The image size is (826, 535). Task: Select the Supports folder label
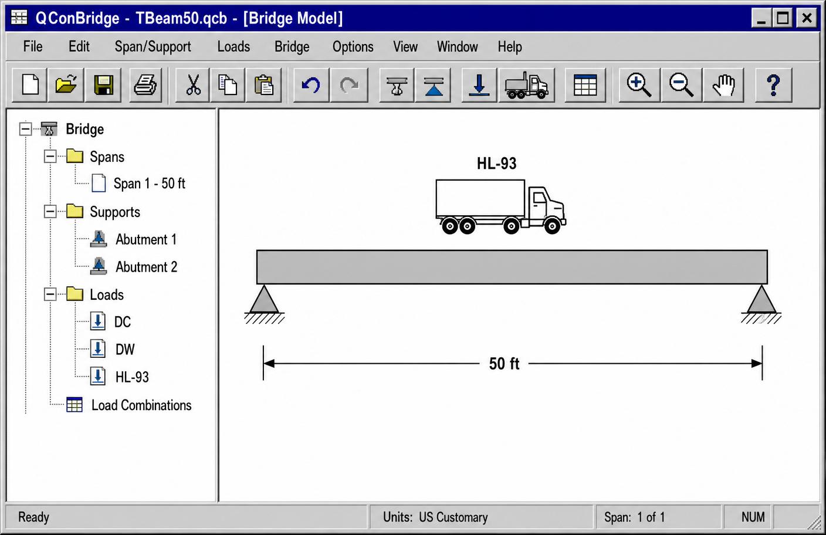(115, 212)
